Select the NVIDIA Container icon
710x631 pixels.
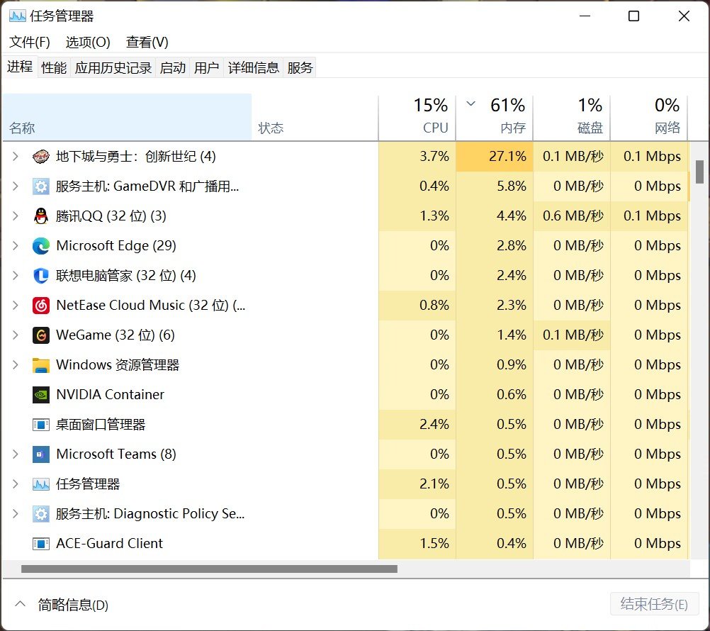pyautogui.click(x=41, y=395)
